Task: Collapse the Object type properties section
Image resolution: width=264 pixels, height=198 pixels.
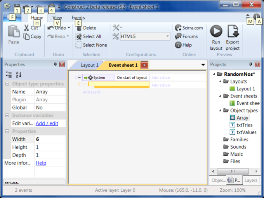Action: click(7, 84)
